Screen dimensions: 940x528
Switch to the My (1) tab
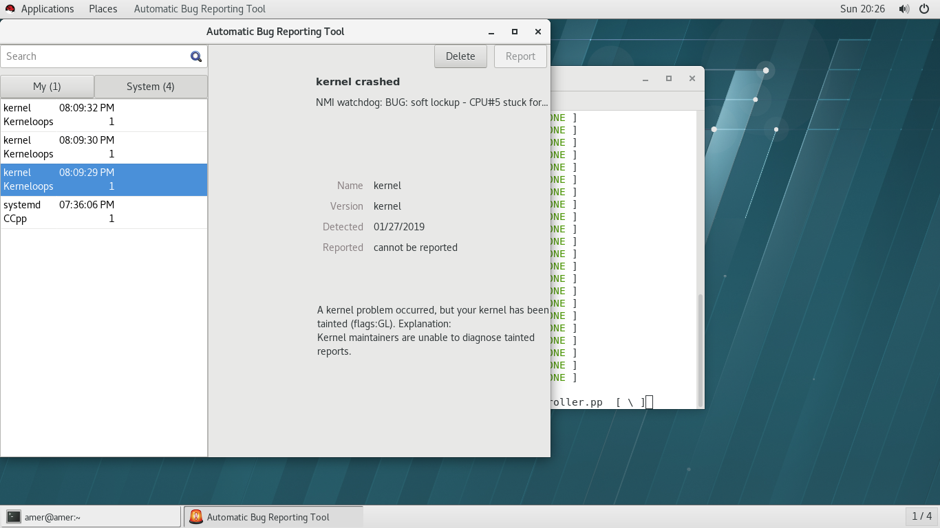click(x=47, y=87)
